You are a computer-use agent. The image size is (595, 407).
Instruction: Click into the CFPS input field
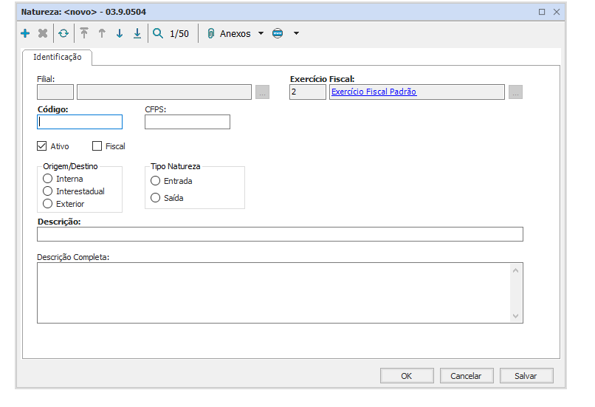coord(188,122)
